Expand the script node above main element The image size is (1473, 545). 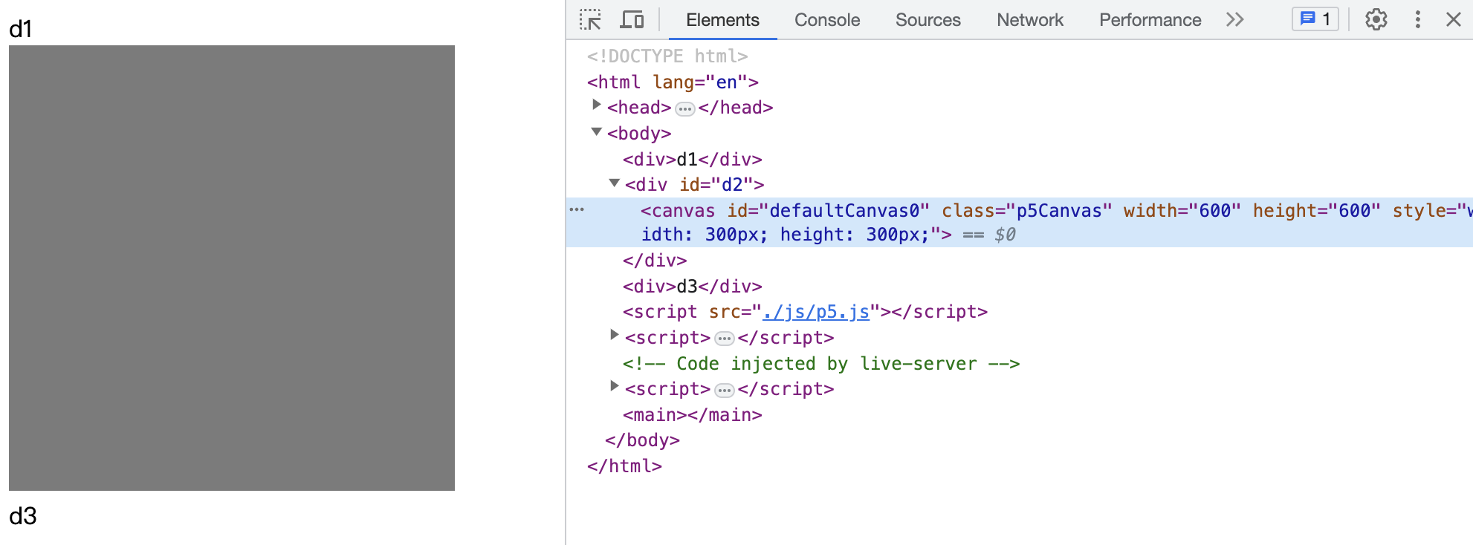pyautogui.click(x=614, y=387)
